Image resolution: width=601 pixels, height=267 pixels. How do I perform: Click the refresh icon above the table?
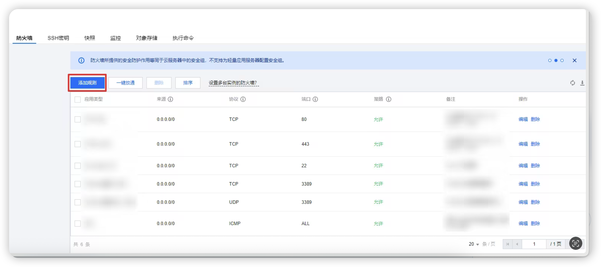[x=572, y=83]
